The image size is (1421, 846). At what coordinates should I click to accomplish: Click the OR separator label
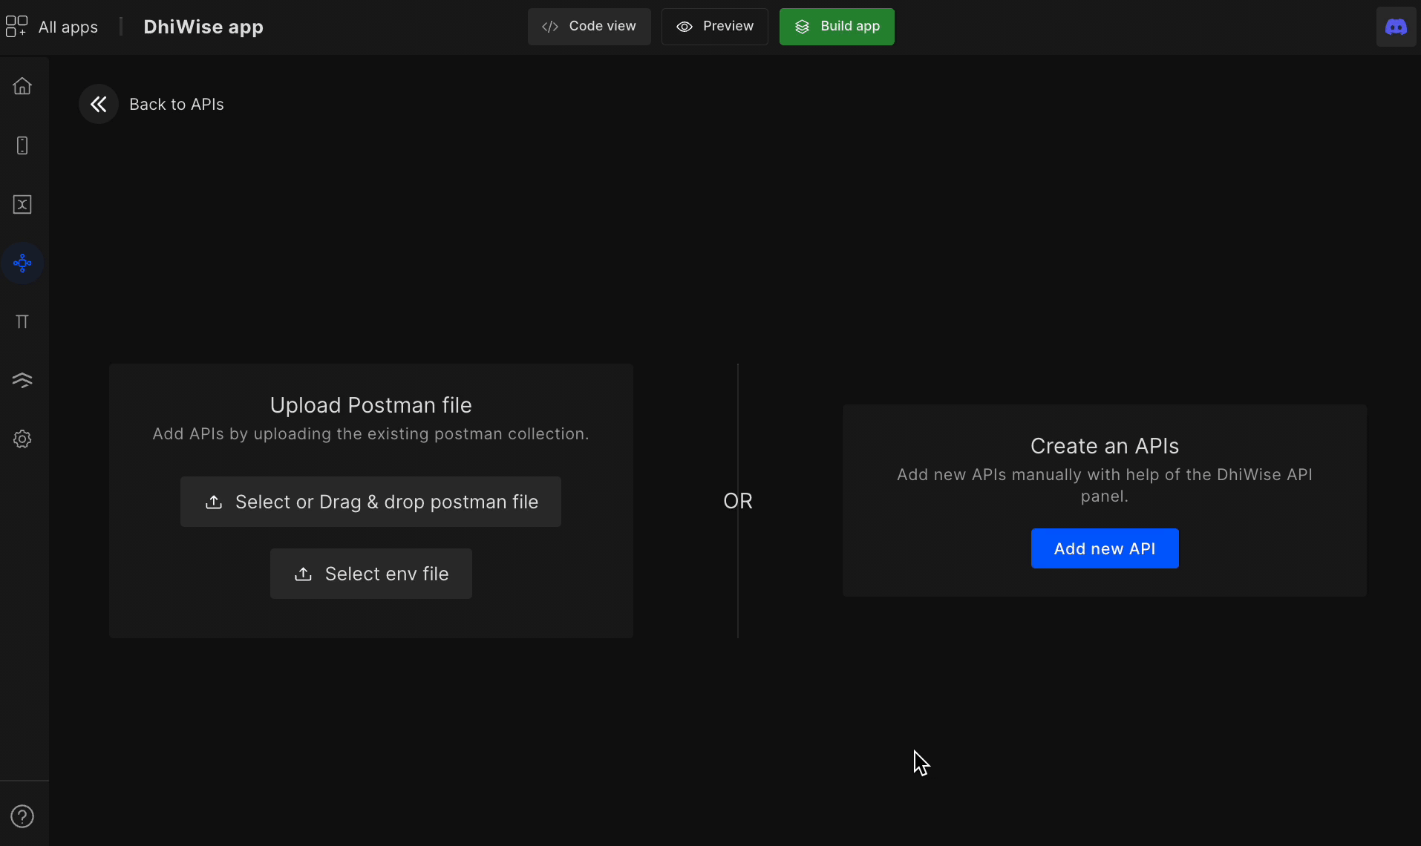(x=738, y=501)
